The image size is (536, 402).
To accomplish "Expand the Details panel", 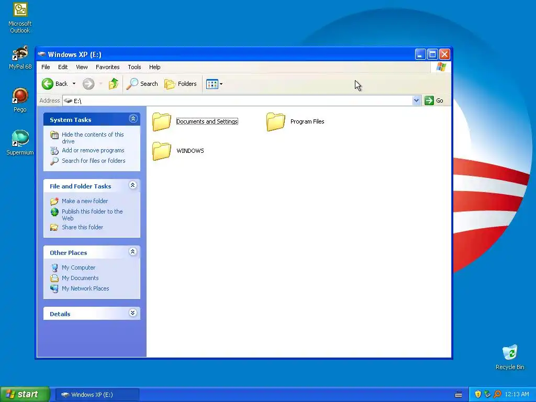I will (133, 313).
